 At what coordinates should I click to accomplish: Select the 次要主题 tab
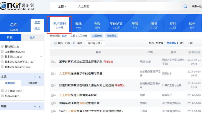tap(33, 83)
